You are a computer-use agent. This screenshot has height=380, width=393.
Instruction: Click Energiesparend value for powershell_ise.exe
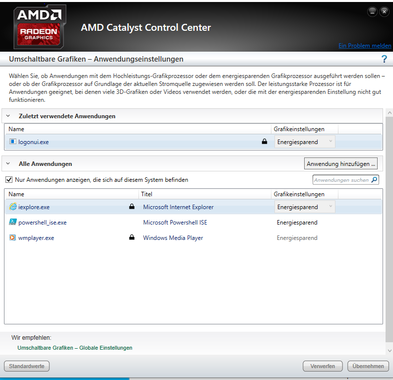pos(297,223)
